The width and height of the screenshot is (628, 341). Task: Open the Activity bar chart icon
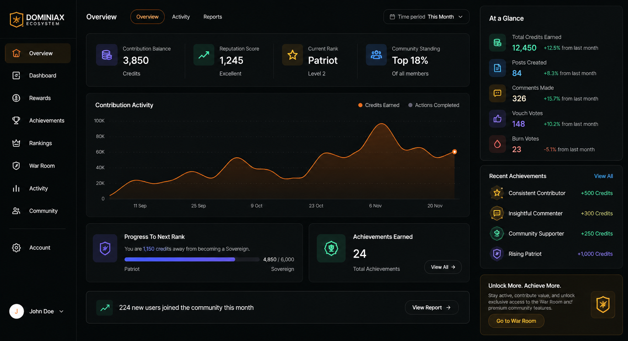click(x=16, y=189)
